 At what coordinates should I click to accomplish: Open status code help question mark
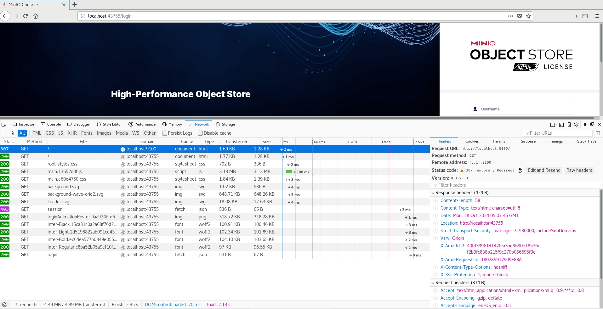520,171
